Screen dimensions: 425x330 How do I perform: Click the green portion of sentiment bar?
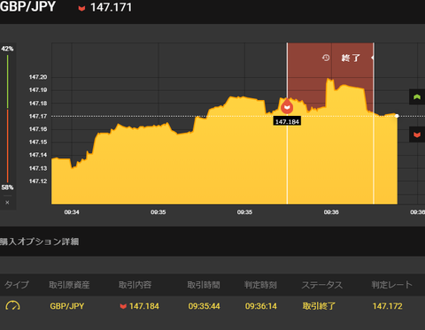tap(8, 81)
